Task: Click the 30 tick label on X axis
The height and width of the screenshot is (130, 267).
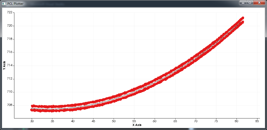Action: click(32, 121)
